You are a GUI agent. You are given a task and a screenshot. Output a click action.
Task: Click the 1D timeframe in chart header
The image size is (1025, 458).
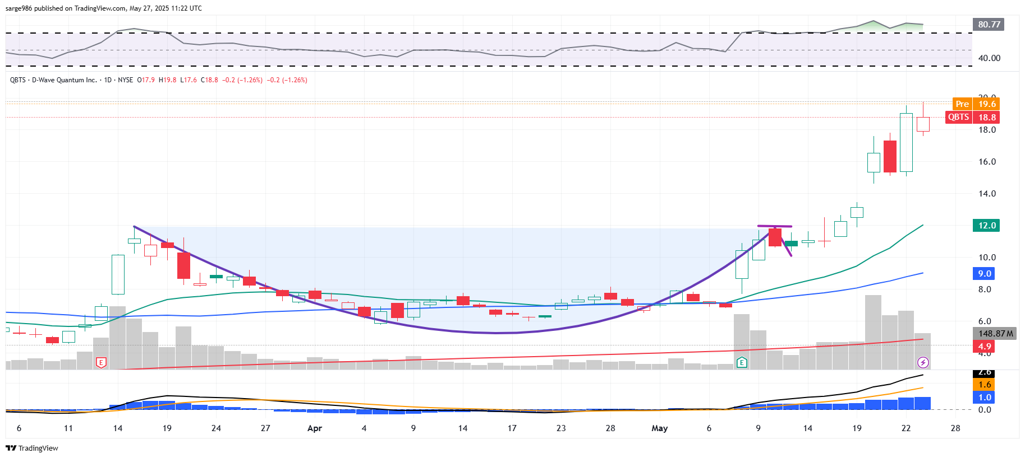click(108, 80)
